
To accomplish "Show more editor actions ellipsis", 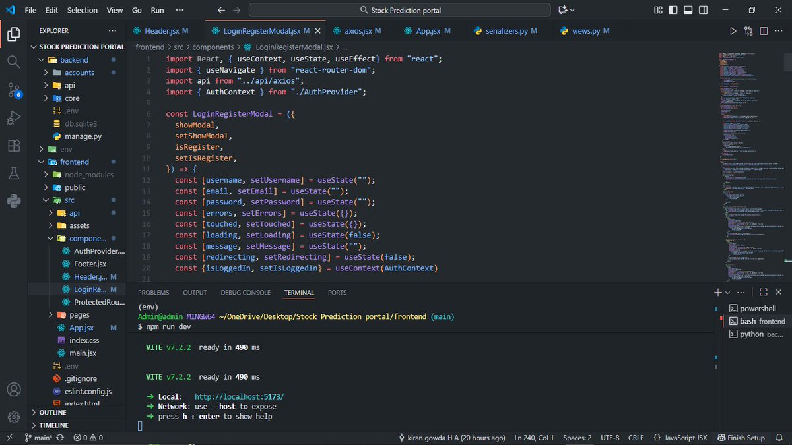I will coord(779,31).
